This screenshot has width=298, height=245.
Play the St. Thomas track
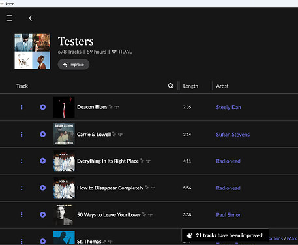(43, 241)
